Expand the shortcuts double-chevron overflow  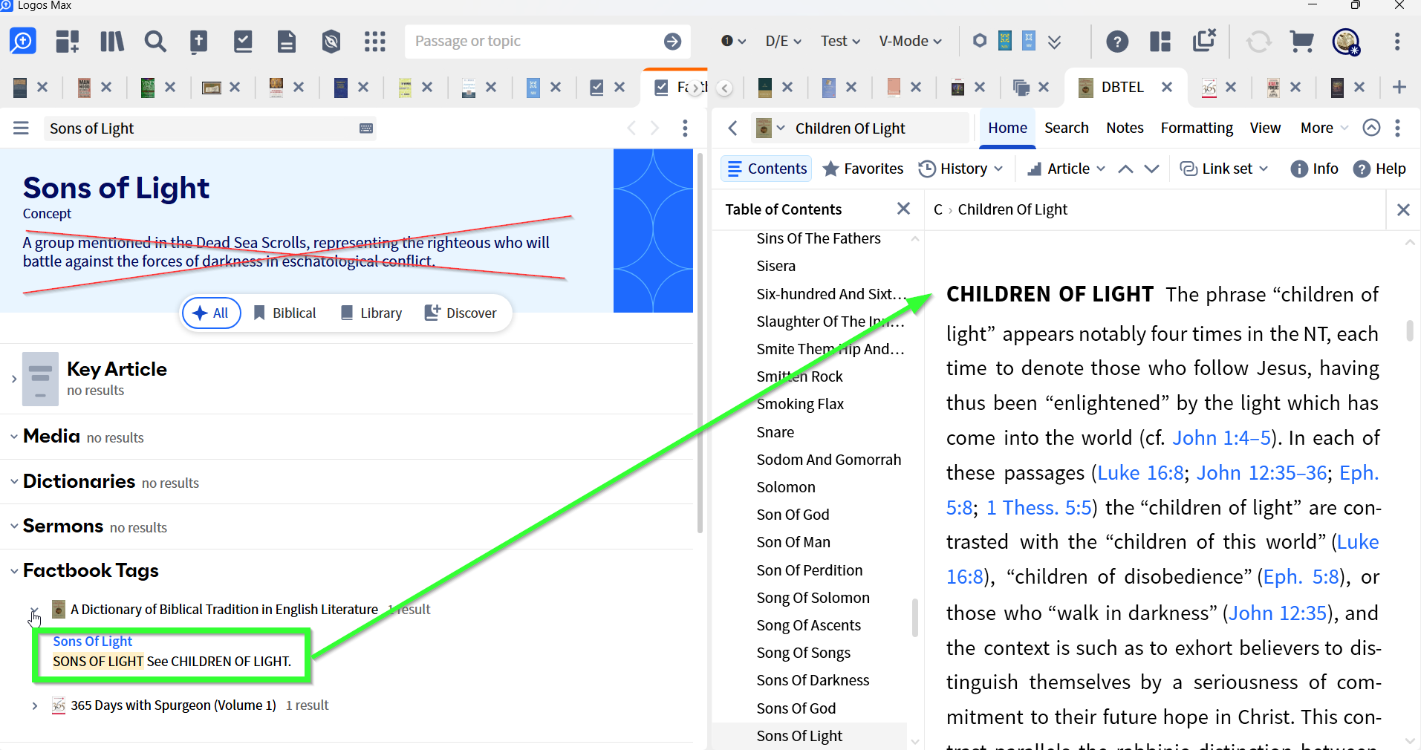pos(1054,42)
